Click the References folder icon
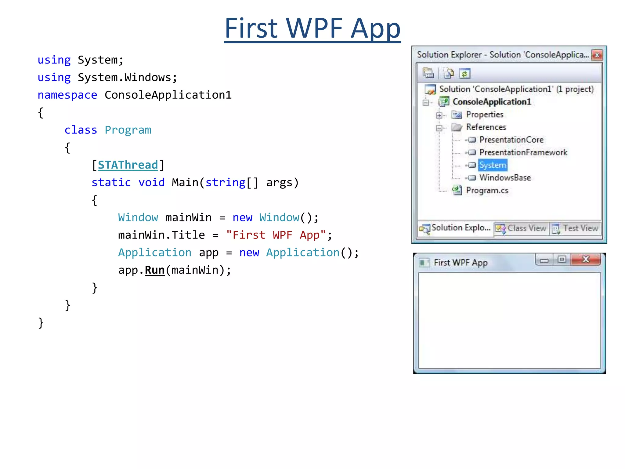The height and width of the screenshot is (469, 625). click(457, 127)
